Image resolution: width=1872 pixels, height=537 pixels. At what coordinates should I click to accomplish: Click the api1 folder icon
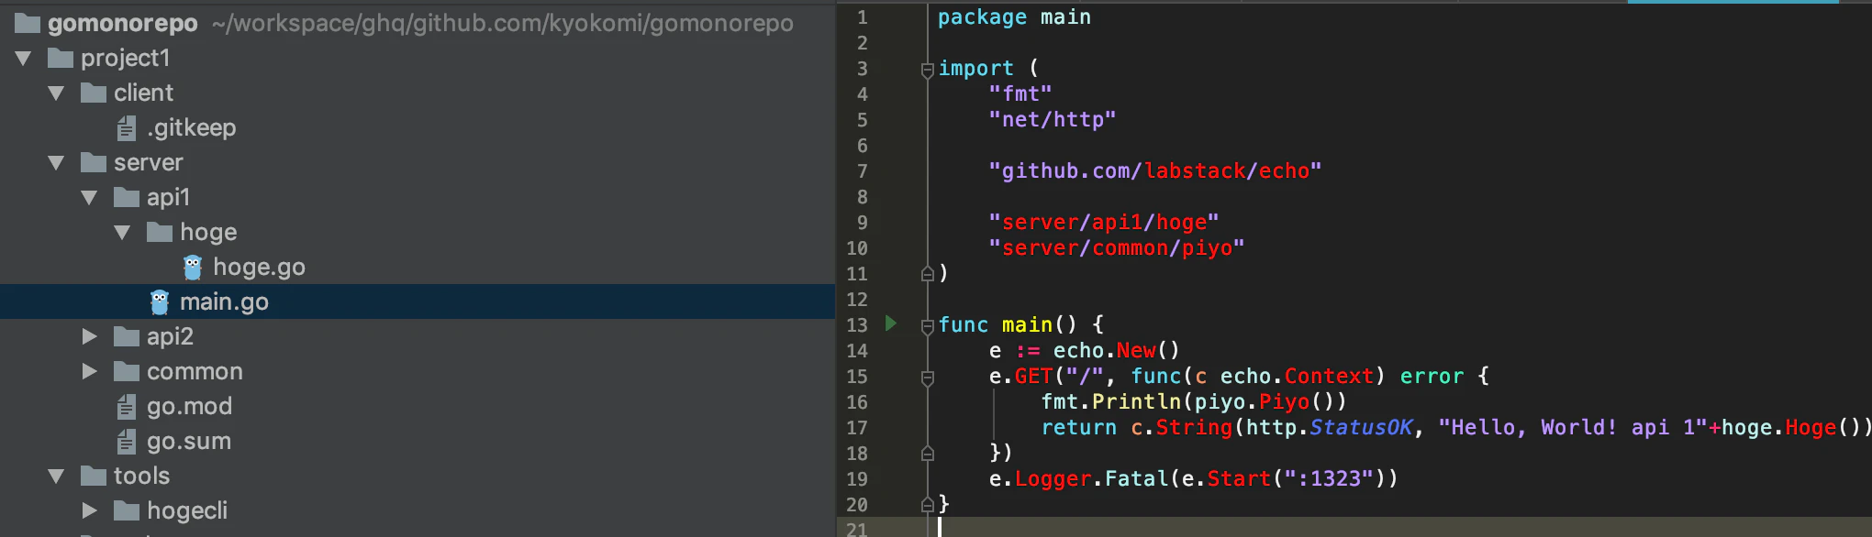tap(127, 197)
